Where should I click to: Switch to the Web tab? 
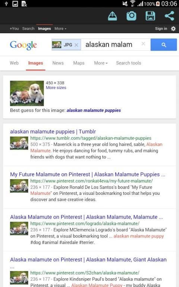[14, 63]
